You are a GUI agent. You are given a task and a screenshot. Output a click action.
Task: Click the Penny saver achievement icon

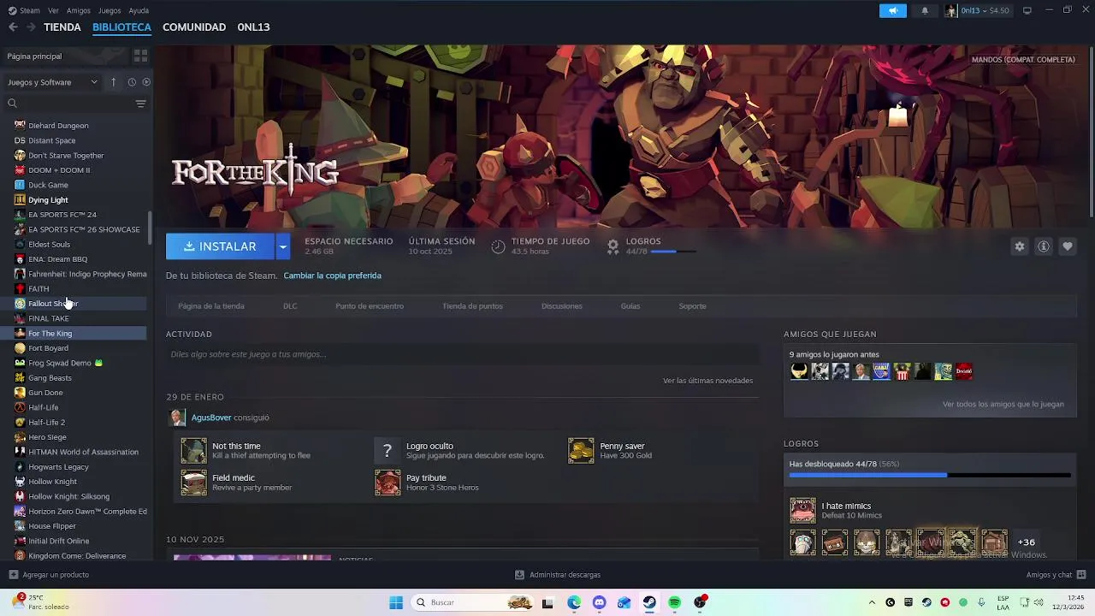point(581,450)
